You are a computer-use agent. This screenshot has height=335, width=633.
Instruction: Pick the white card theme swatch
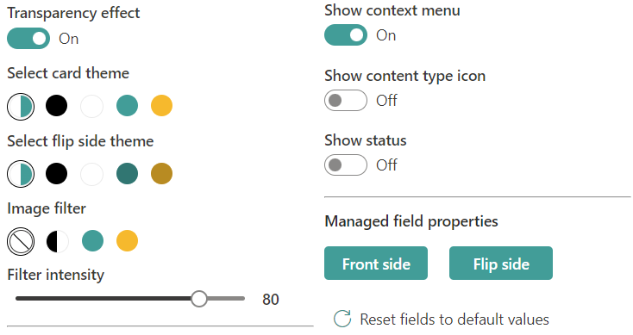click(x=91, y=106)
